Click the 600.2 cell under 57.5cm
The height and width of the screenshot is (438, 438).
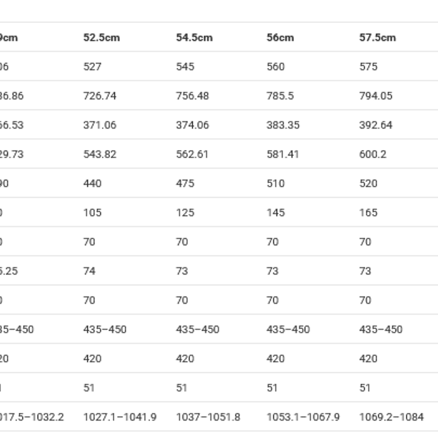pyautogui.click(x=373, y=154)
